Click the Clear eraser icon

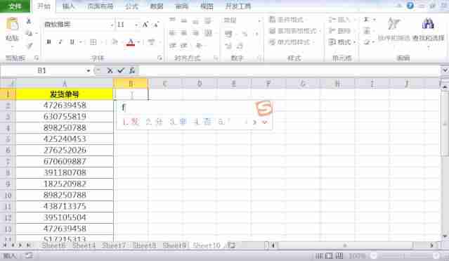[x=367, y=42]
